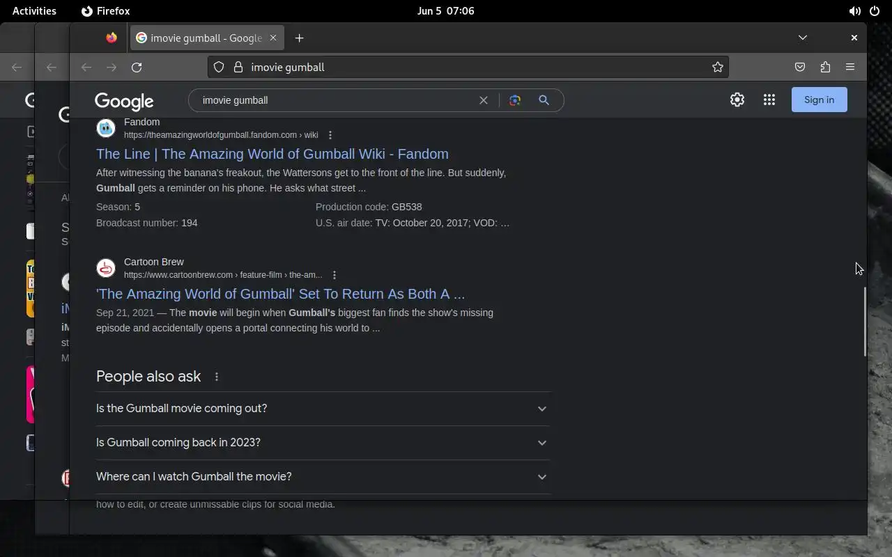Open more options for Fandom result
Screen dimensions: 892x557
click(330, 135)
